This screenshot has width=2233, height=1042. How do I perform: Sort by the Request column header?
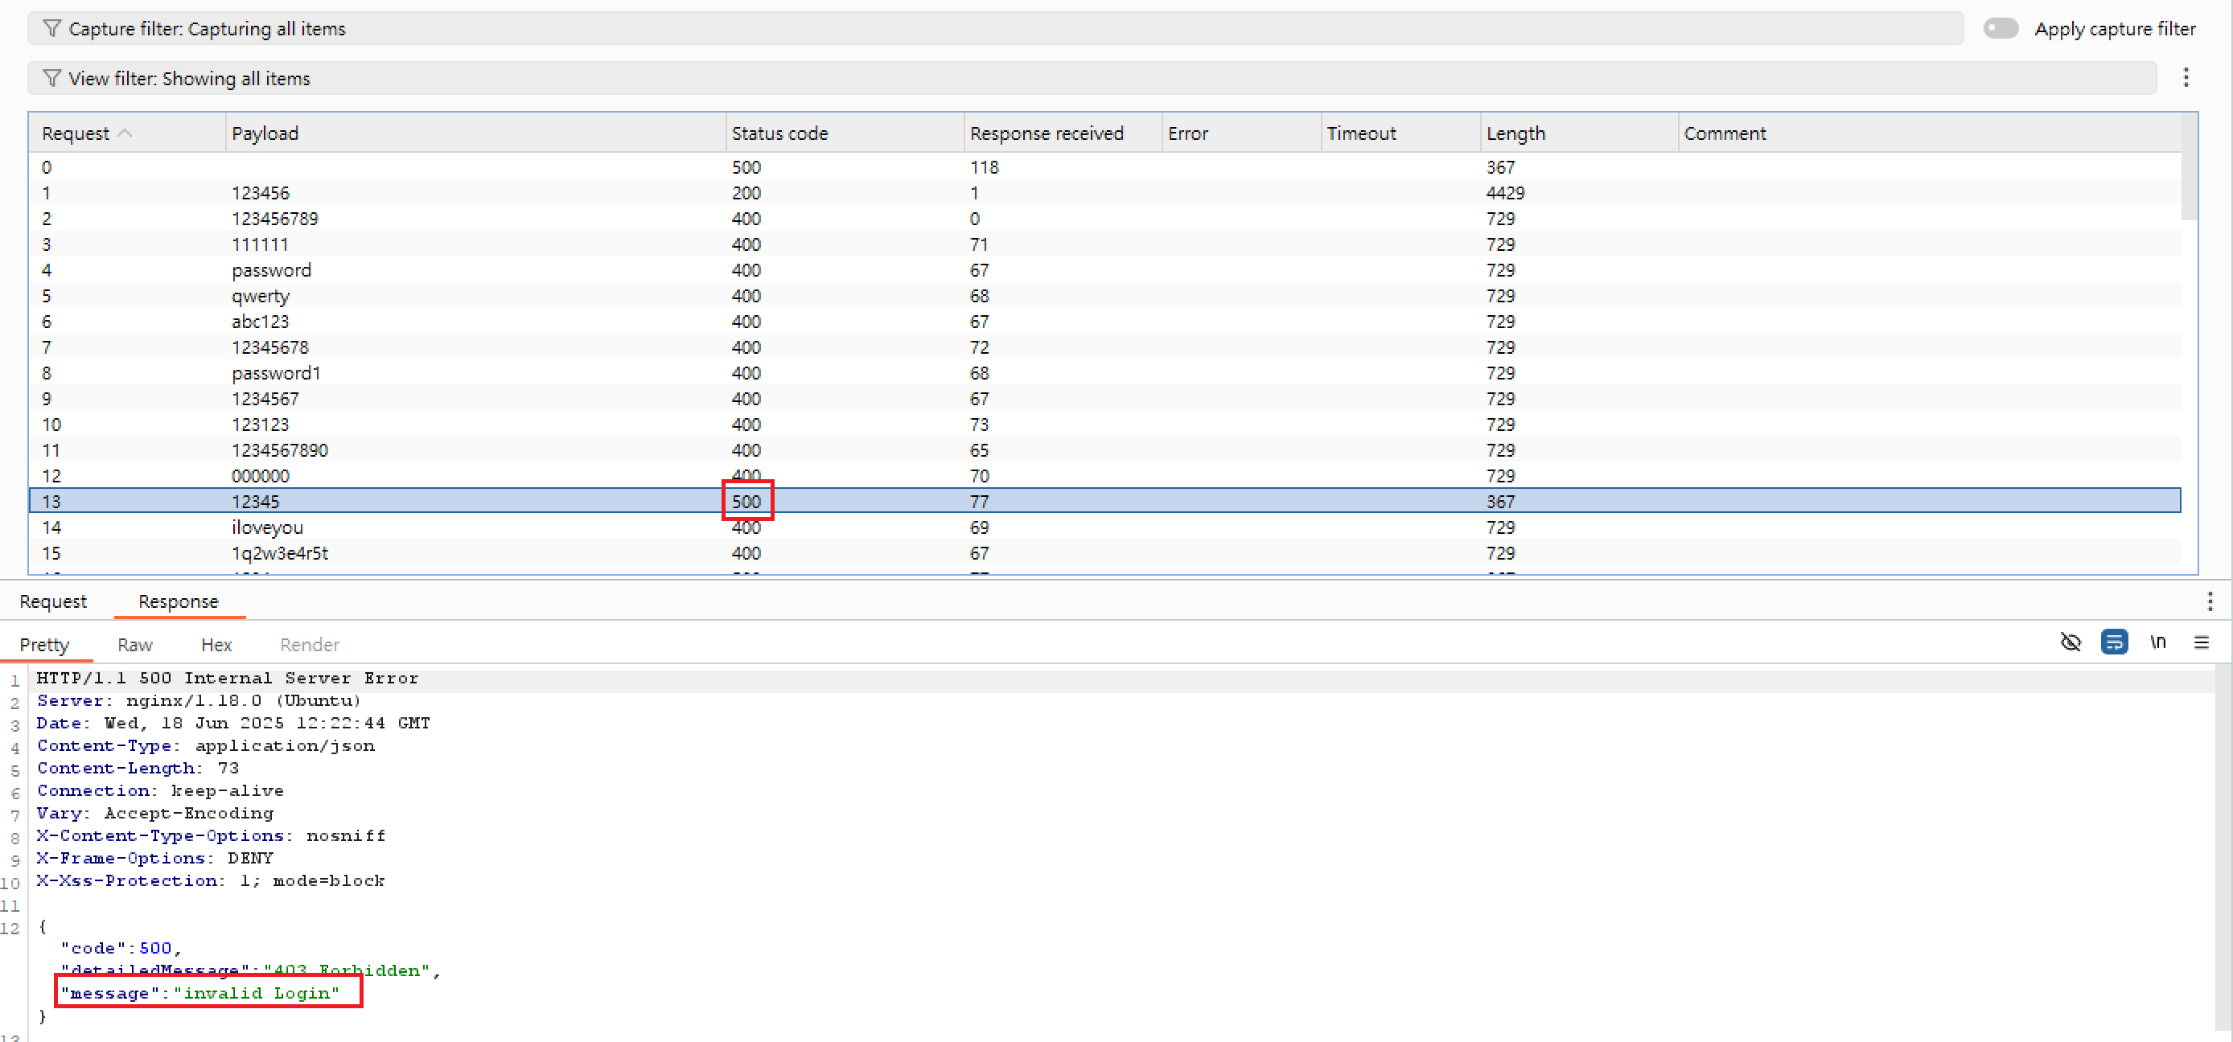click(x=126, y=133)
